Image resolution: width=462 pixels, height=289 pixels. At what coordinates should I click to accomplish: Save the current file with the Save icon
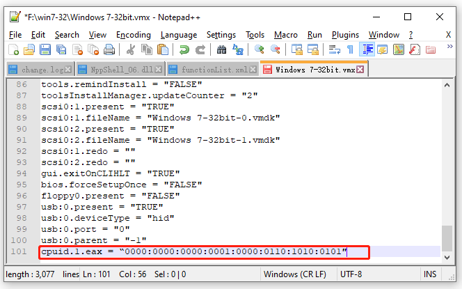pyautogui.click(x=45, y=49)
